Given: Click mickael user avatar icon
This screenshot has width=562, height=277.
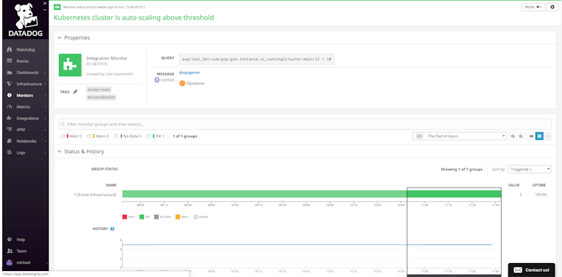Looking at the screenshot, I should (x=10, y=262).
